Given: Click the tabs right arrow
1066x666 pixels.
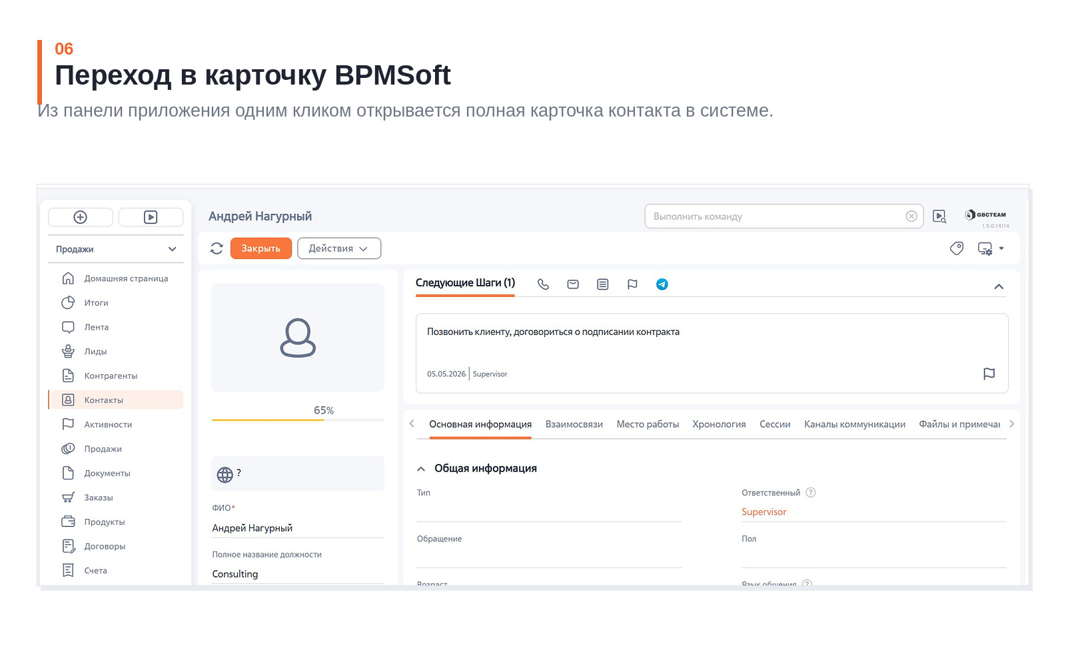Looking at the screenshot, I should tap(1011, 424).
